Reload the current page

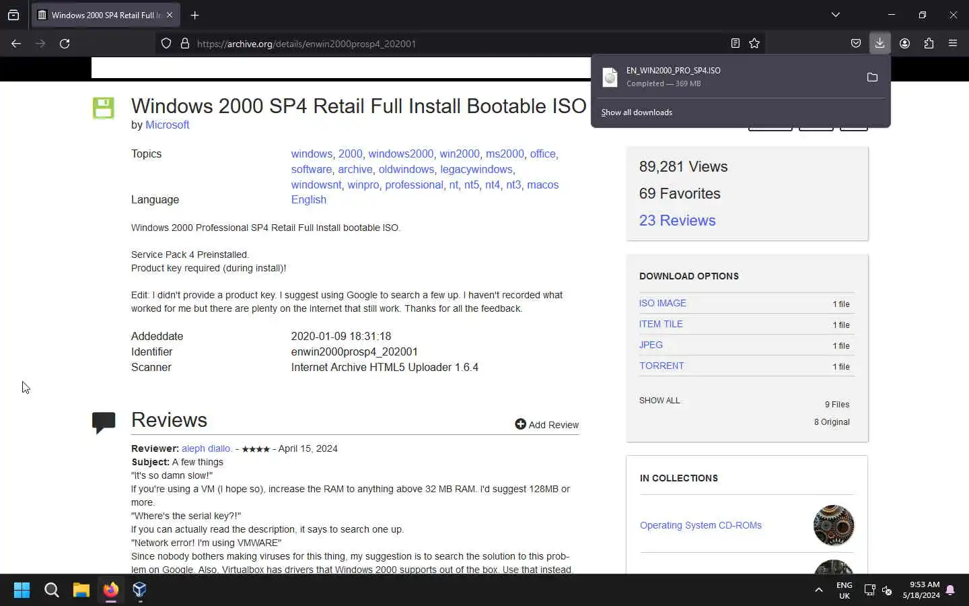pyautogui.click(x=65, y=44)
